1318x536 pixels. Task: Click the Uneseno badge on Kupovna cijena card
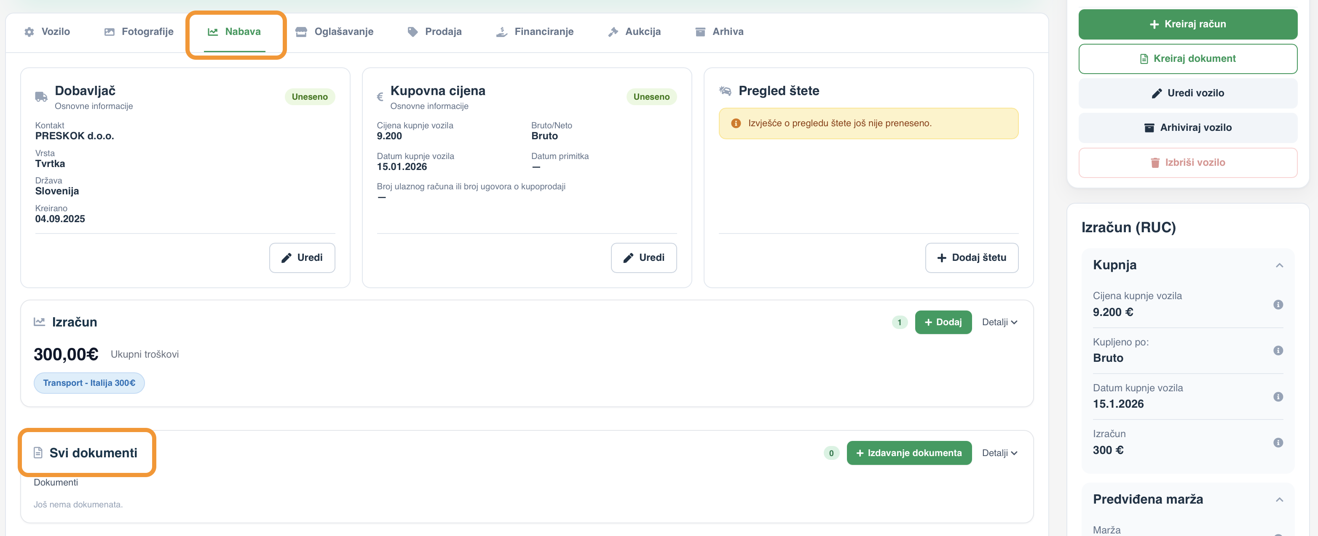[x=651, y=97]
